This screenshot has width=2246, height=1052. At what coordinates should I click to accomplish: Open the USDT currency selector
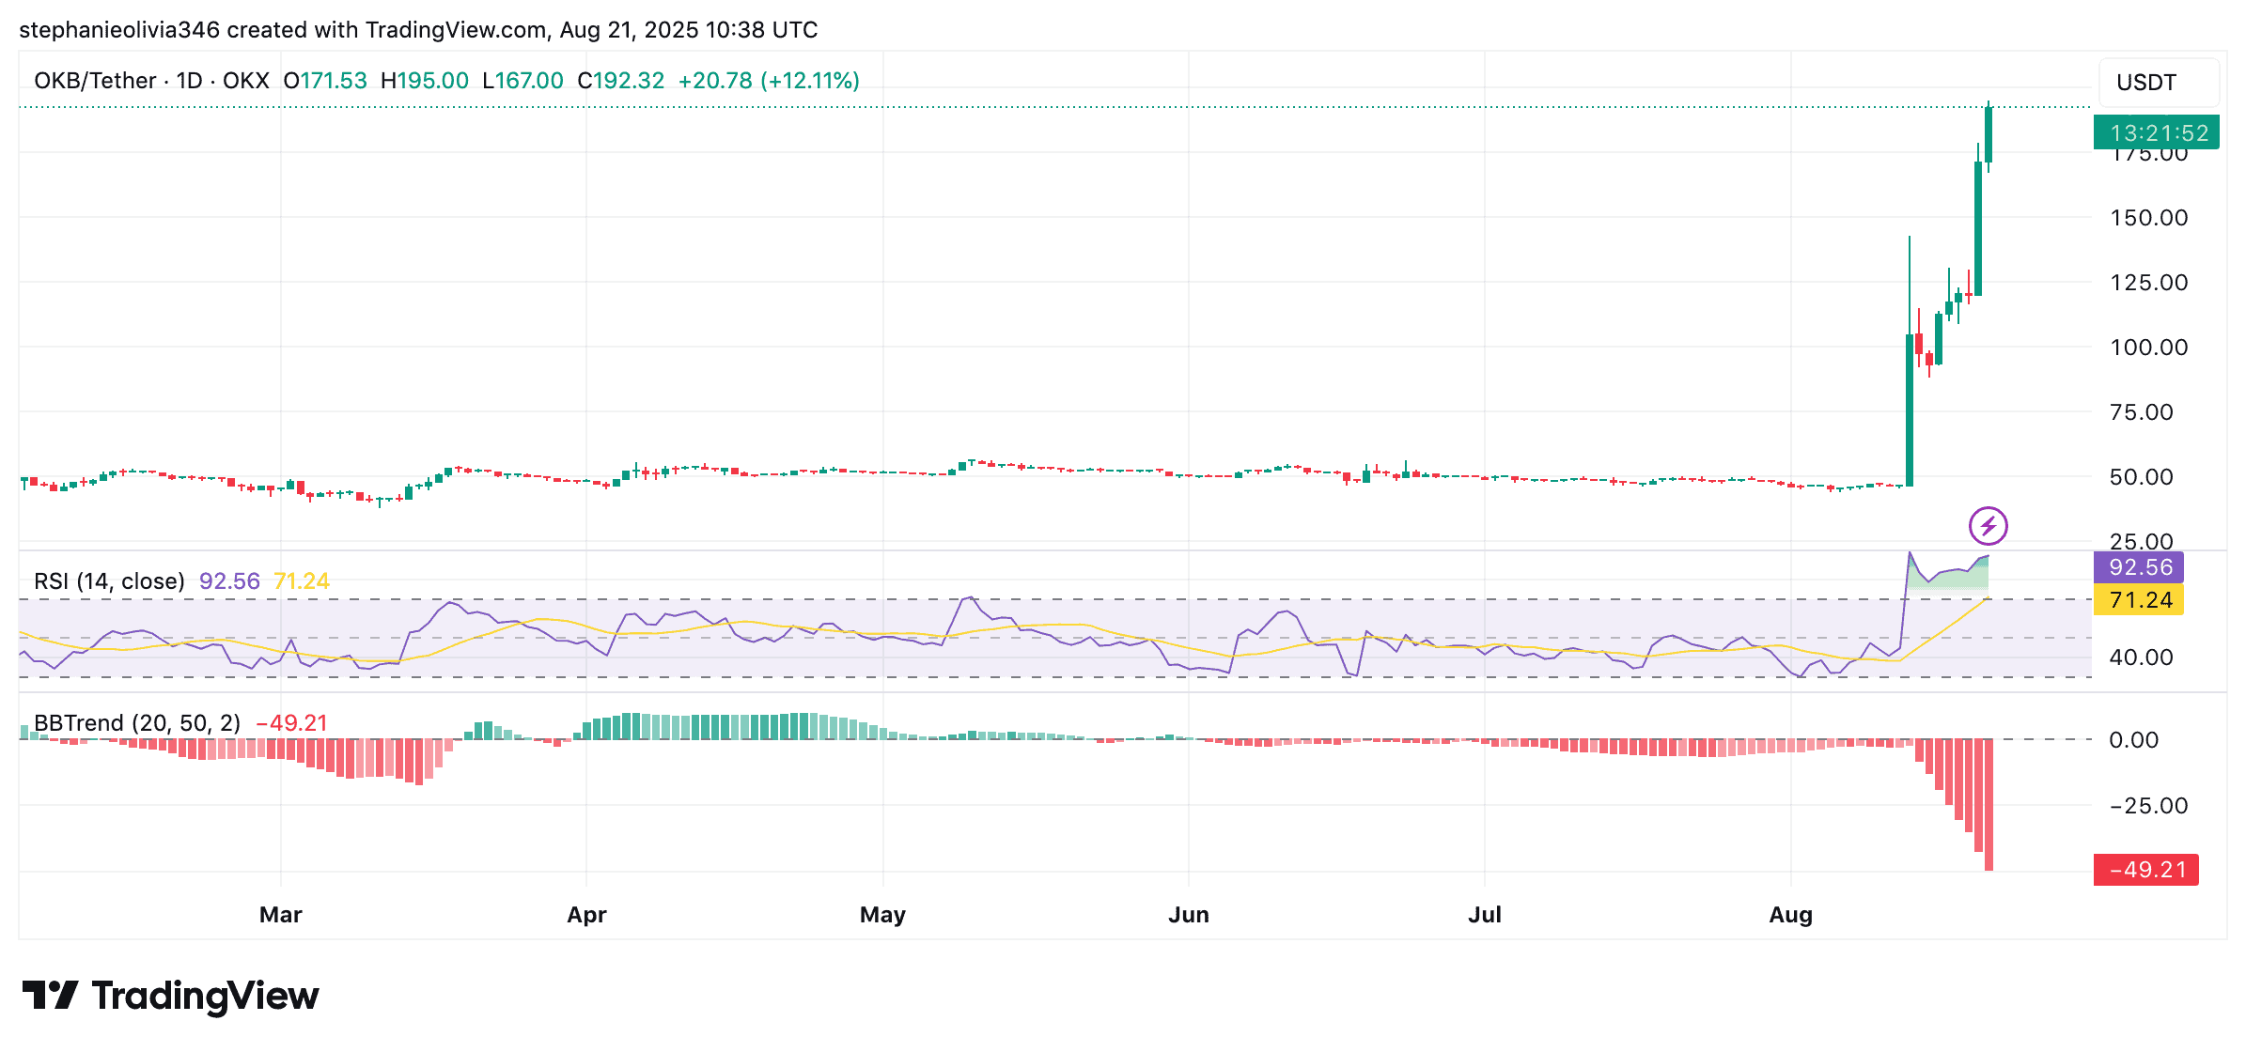coord(2158,83)
